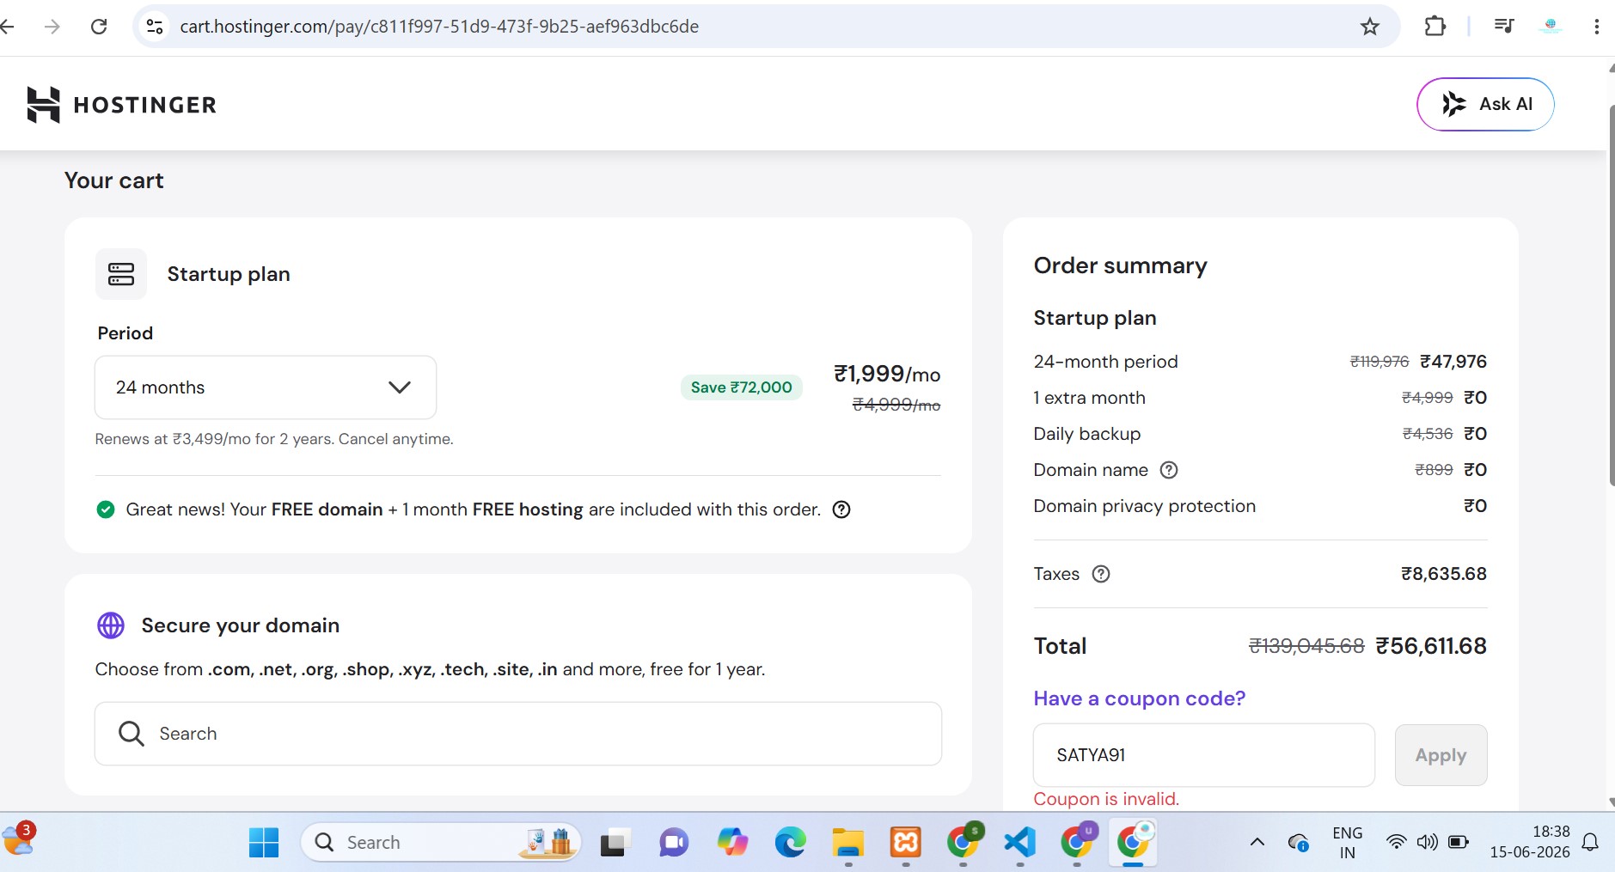Open Chrome three-dot menu

pos(1596,27)
